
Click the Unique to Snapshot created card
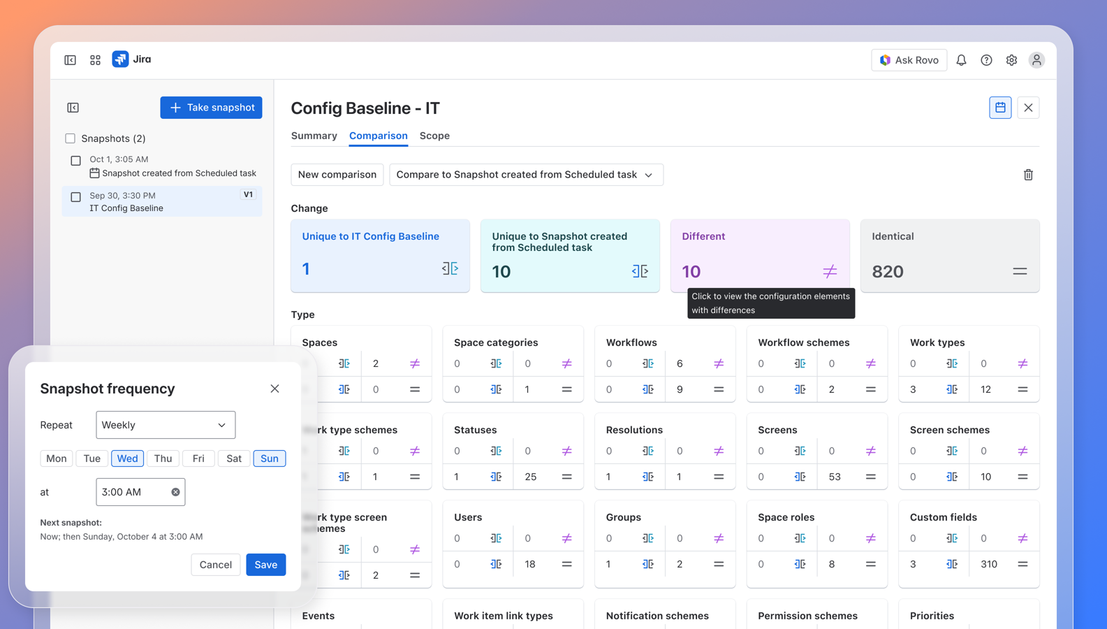570,256
